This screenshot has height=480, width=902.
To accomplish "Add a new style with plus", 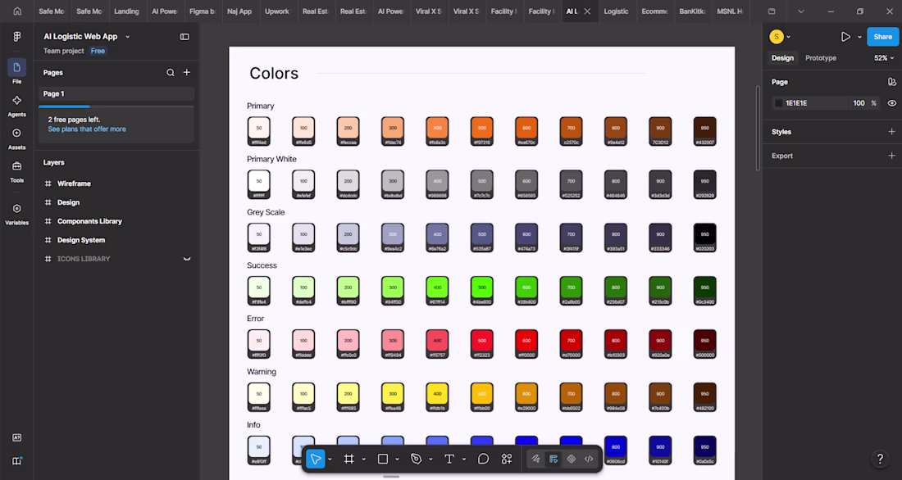I will pos(891,132).
